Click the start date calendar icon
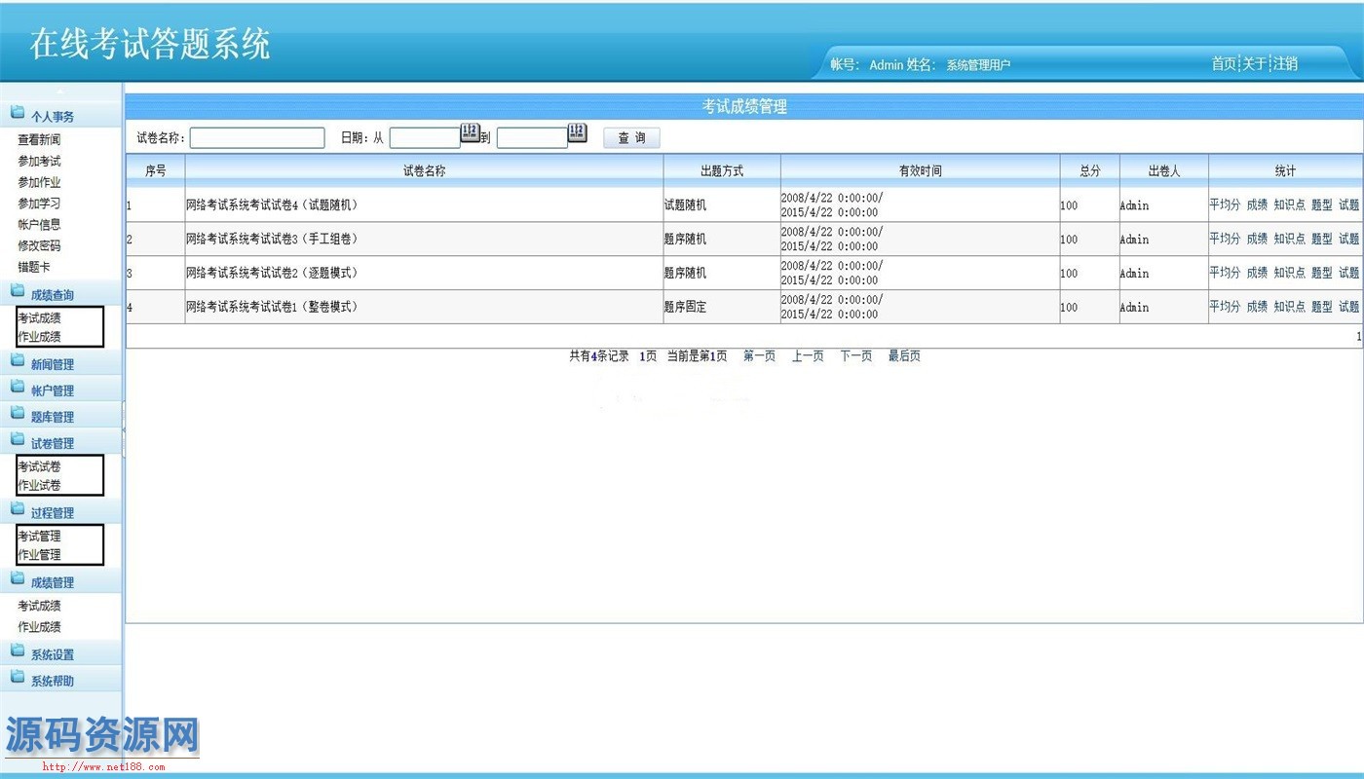 (470, 132)
